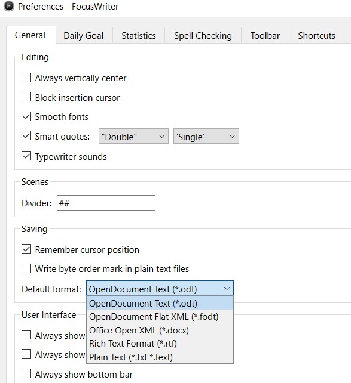Open the Daily Goal tab
The height and width of the screenshot is (383, 351).
(84, 36)
